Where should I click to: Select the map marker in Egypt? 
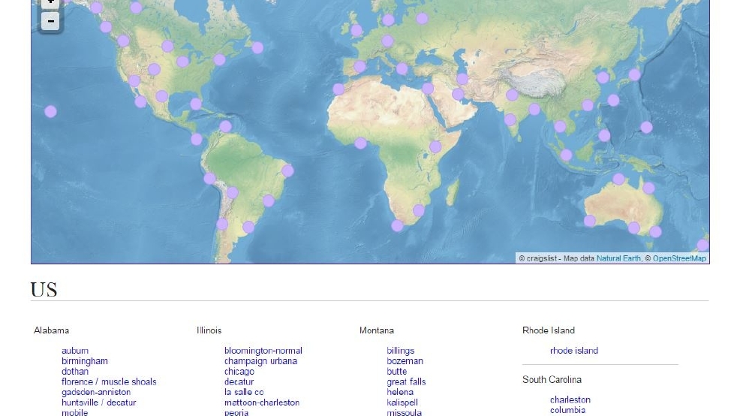[428, 89]
